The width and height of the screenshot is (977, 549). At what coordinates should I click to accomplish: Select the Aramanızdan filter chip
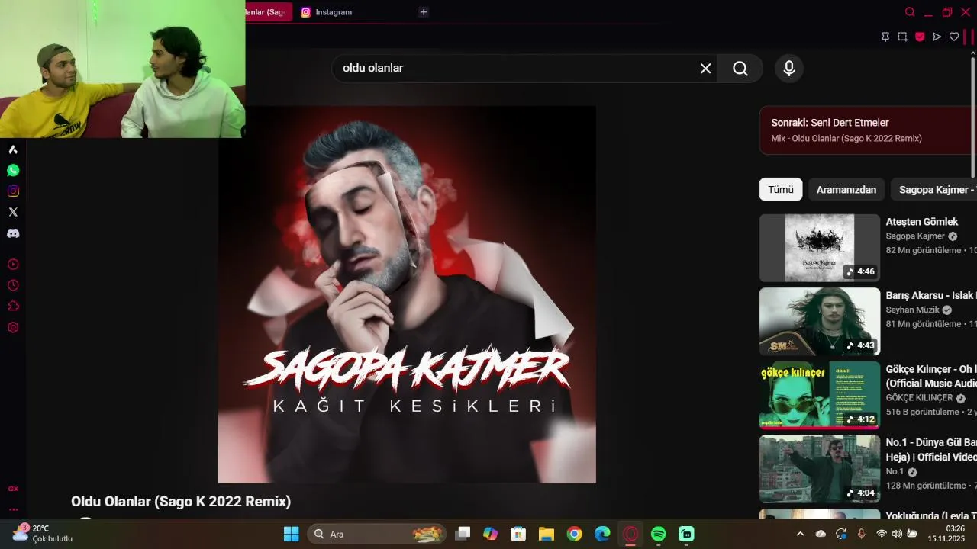click(x=846, y=190)
